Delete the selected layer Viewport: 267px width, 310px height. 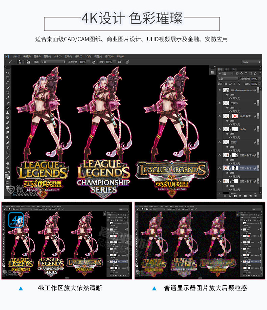pos(256,196)
